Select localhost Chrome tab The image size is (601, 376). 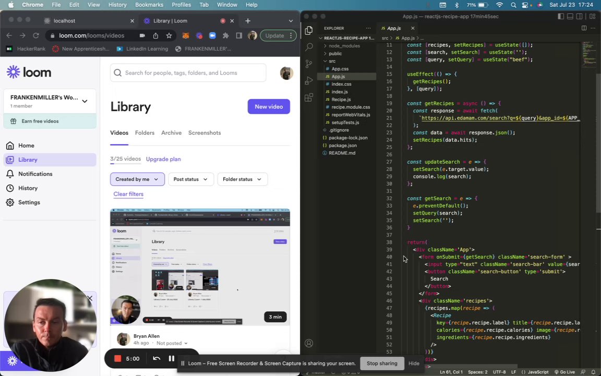[89, 21]
